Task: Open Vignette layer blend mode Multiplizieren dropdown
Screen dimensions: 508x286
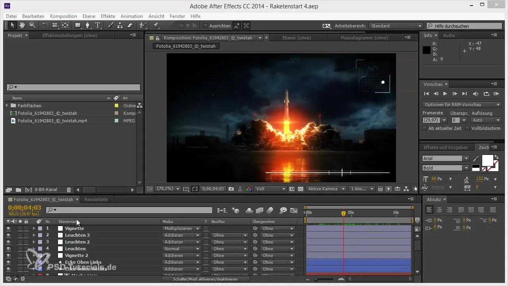Action: coord(182,228)
